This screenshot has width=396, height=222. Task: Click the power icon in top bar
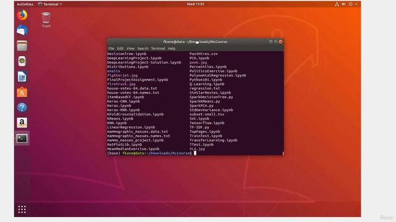(351, 4)
